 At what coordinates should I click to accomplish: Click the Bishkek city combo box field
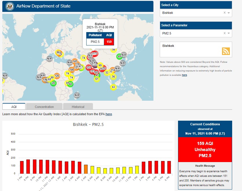coord(191,13)
